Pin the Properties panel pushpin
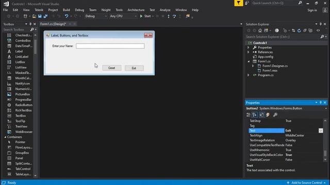 pos(321,103)
